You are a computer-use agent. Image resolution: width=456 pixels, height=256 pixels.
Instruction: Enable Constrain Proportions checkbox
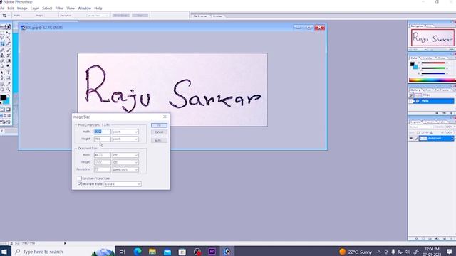pyautogui.click(x=80, y=178)
